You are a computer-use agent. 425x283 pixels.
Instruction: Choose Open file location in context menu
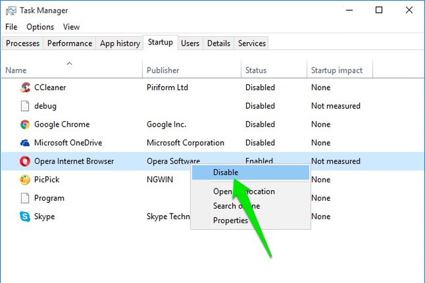(x=250, y=192)
